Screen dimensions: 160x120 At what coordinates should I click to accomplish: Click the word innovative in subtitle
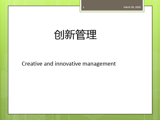click(x=68, y=64)
